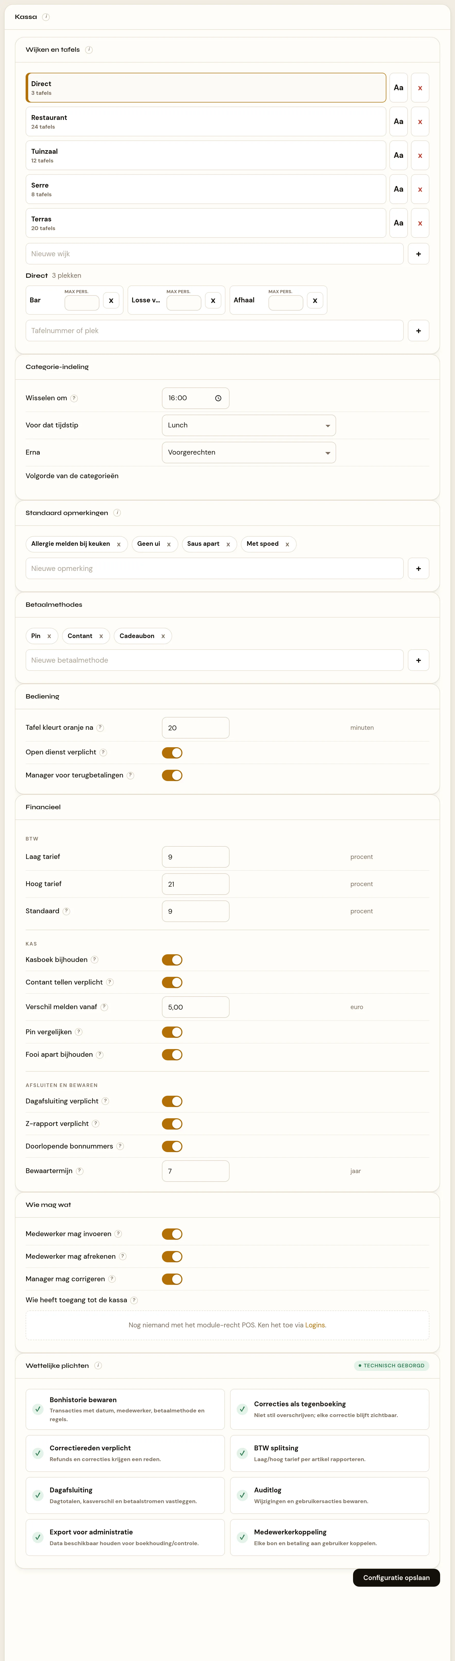This screenshot has width=455, height=1661.
Task: Rename the Tuinzaal area with Aa button
Action: coord(398,155)
